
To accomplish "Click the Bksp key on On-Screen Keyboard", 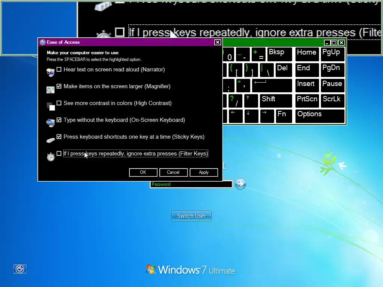I will pos(280,54).
